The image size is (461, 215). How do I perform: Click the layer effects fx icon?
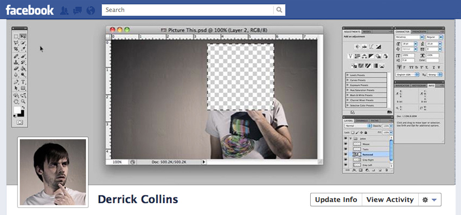(x=354, y=170)
